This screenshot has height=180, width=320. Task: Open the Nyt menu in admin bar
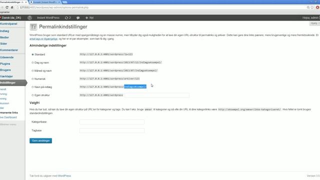[89, 18]
